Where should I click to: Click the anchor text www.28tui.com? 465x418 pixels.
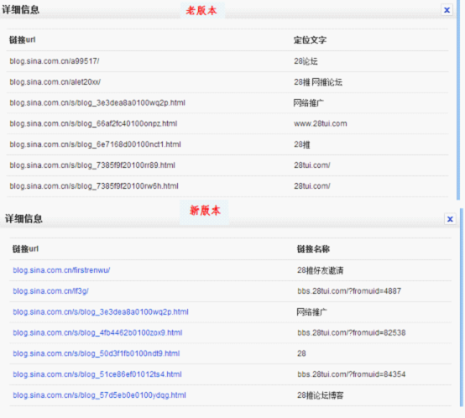coord(321,123)
